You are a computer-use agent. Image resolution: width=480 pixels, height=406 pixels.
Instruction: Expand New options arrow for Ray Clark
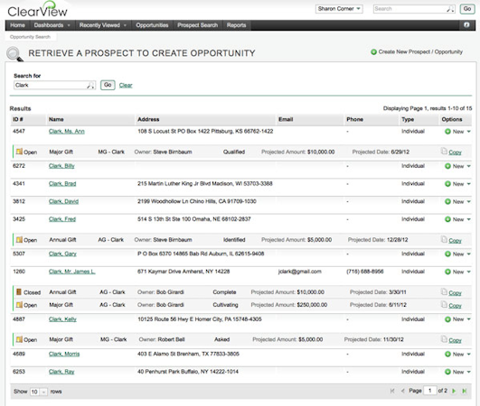(x=469, y=372)
